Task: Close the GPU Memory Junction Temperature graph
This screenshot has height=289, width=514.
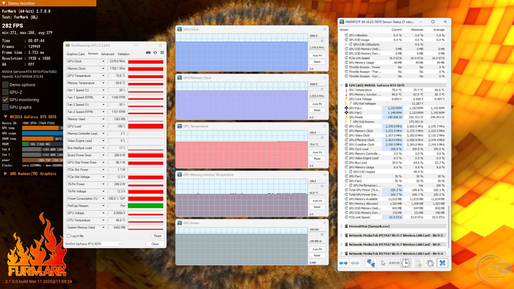Action: click(324, 175)
